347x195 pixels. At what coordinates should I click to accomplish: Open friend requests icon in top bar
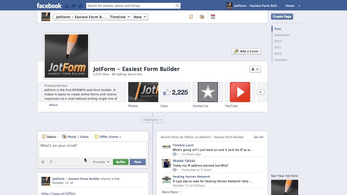(x=67, y=6)
